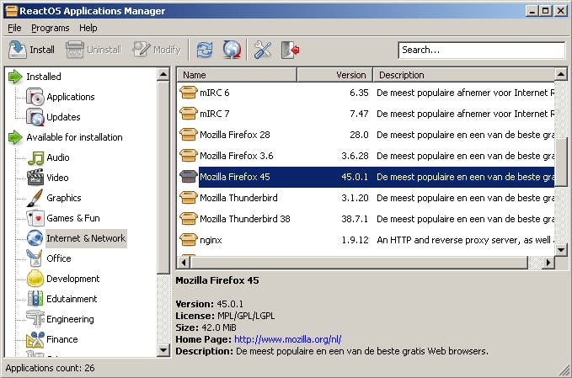The image size is (572, 378).
Task: Select the Mozilla Firefox 28 row name
Action: [x=235, y=135]
